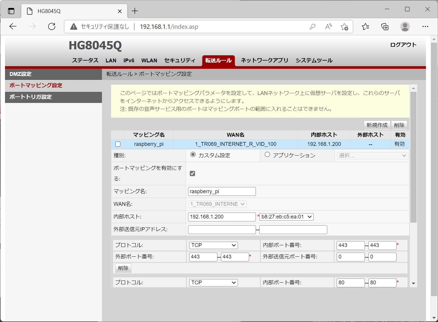Click the 削除 button above the table
Viewport: 438px width, 322px height.
pos(399,125)
